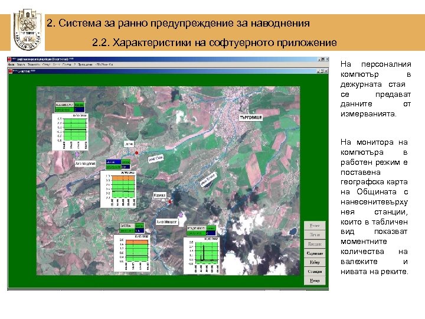
Task: Click the purple station marker near the top-left chart
Action: [x=77, y=154]
